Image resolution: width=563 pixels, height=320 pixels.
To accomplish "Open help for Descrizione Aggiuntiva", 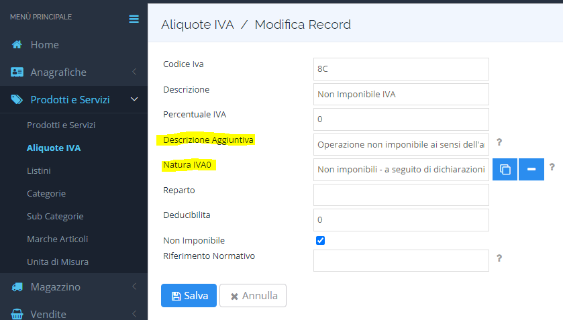I will click(499, 142).
